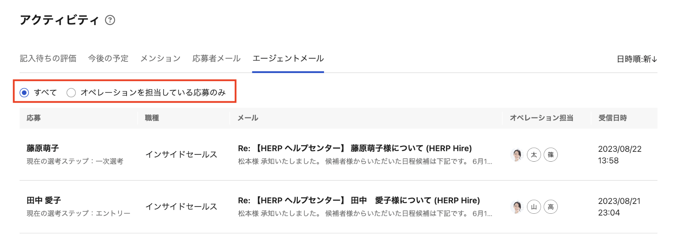Click the 受信日時 column header
685x243 pixels.
(613, 118)
